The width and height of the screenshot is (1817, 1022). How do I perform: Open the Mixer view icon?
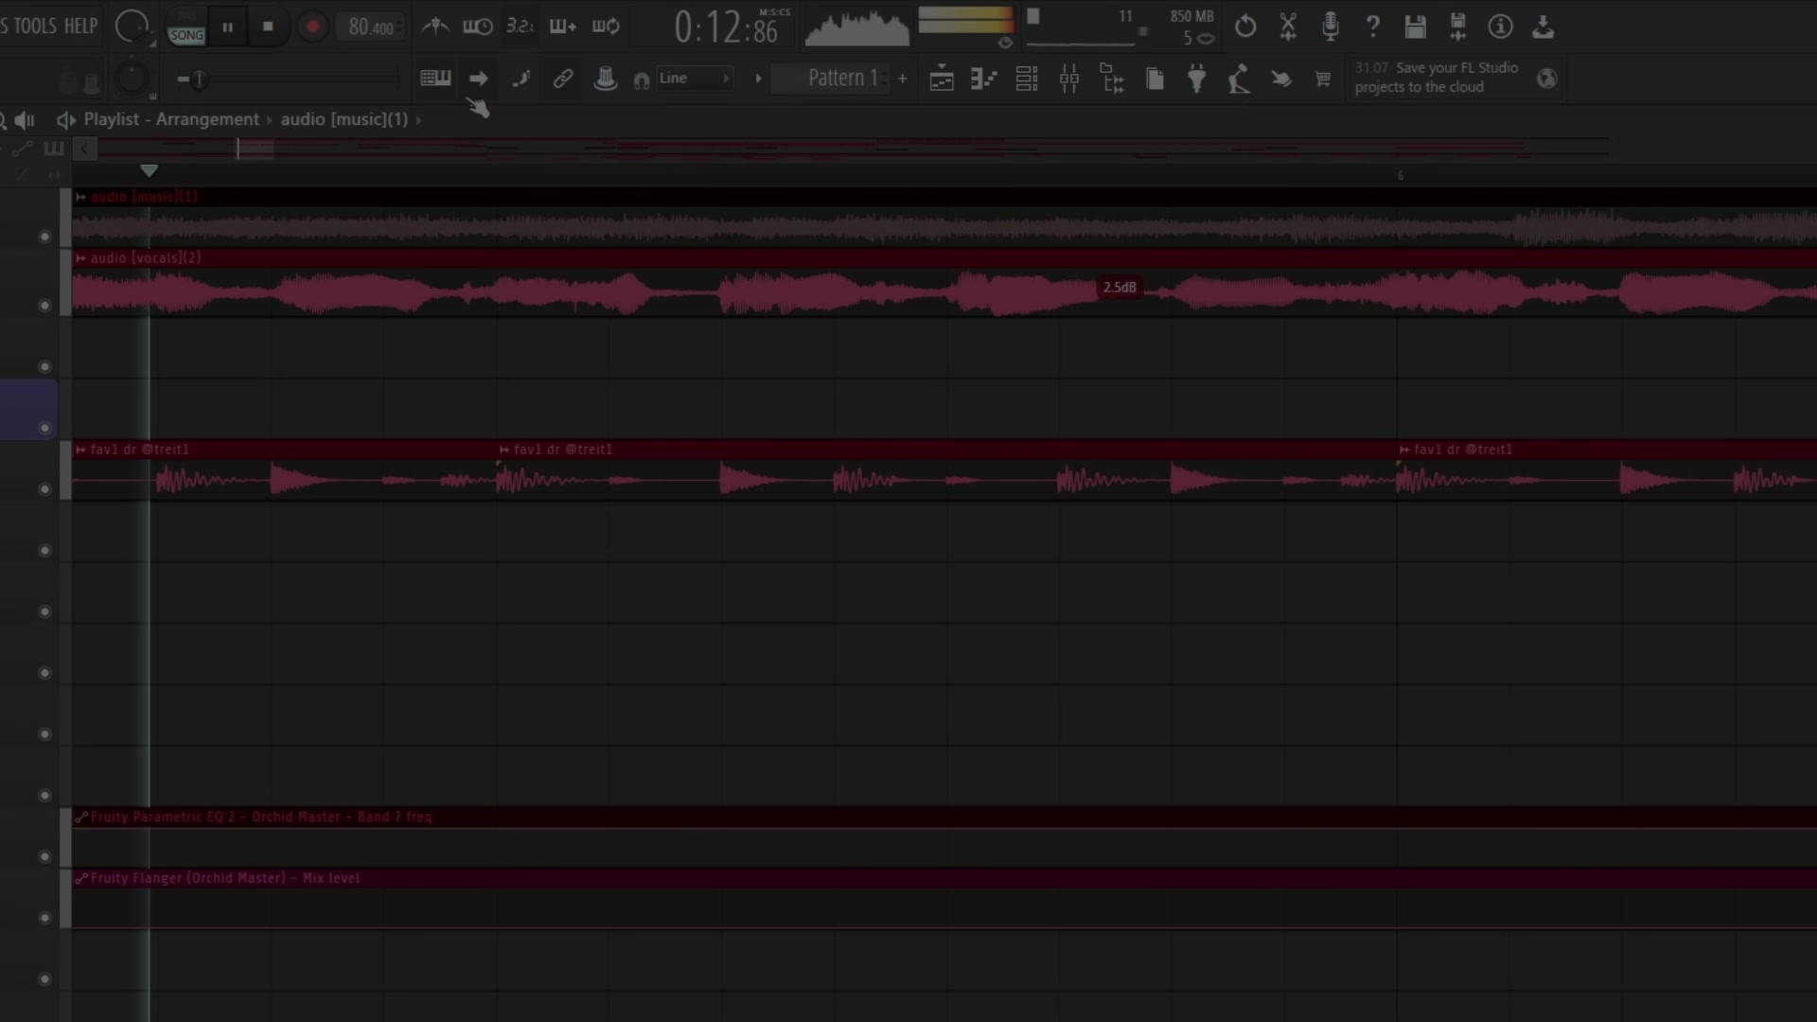[1069, 79]
